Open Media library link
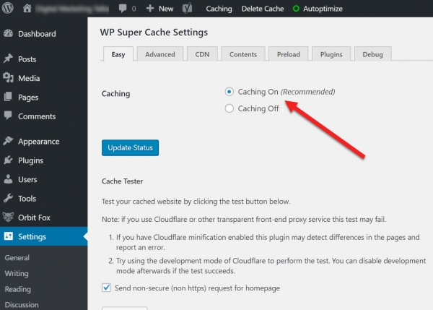 point(29,78)
